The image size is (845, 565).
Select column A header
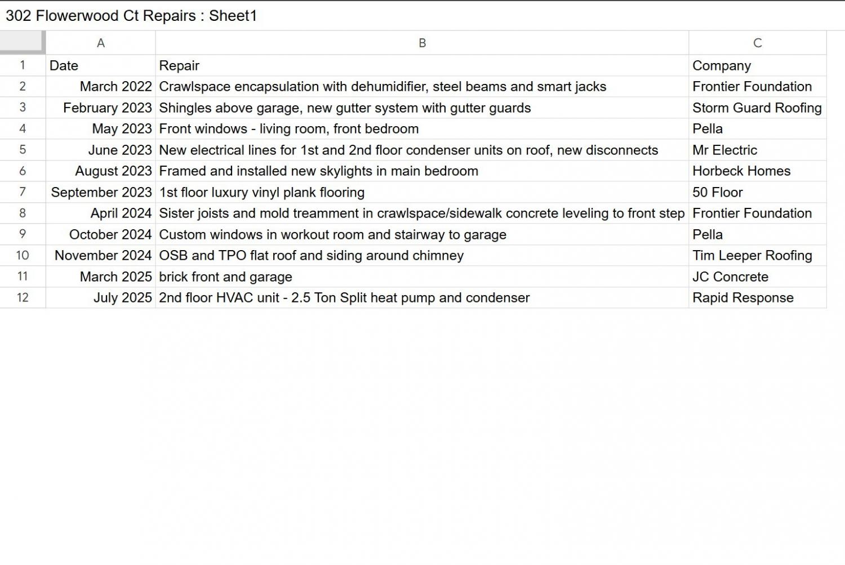(x=100, y=43)
